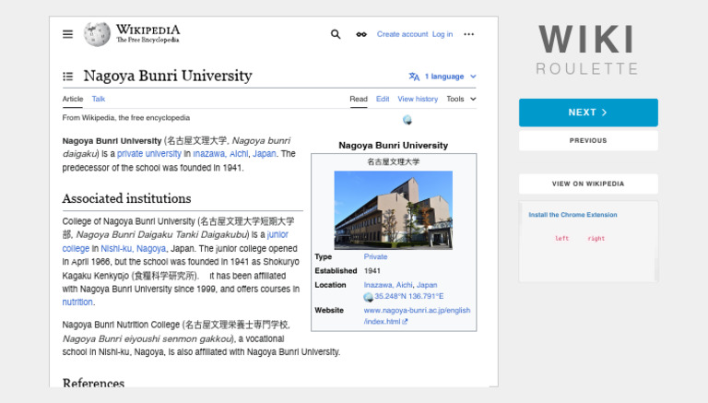708x403 pixels.
Task: Click the Nagoya Bunri University page title
Action: coord(168,76)
